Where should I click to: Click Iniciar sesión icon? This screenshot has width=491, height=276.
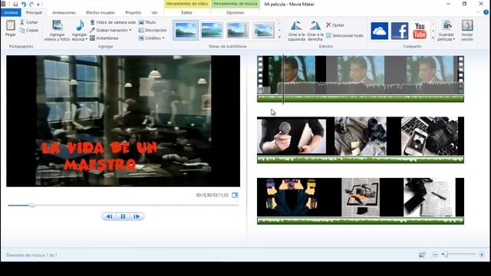pos(467,26)
